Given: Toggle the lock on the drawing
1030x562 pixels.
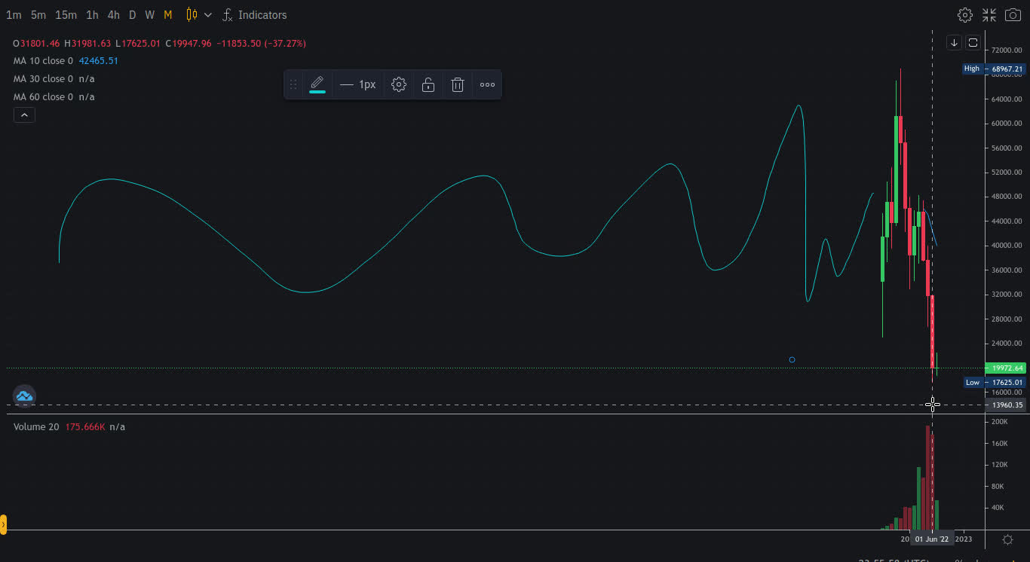Looking at the screenshot, I should point(428,84).
